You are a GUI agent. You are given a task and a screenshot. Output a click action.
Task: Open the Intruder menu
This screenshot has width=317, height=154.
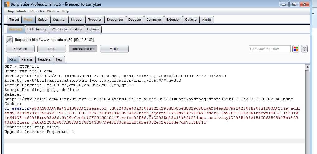[x=22, y=11]
